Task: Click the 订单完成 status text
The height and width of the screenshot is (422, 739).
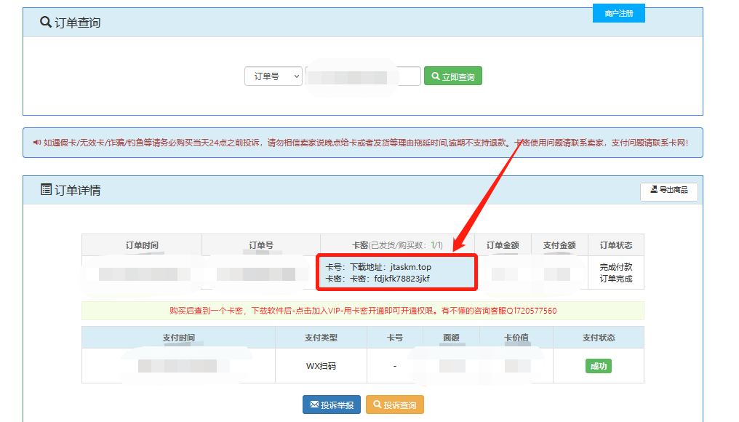Action: pyautogui.click(x=615, y=279)
